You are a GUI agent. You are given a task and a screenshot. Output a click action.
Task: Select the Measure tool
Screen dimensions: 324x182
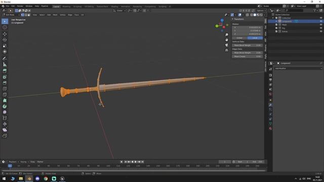point(5,64)
